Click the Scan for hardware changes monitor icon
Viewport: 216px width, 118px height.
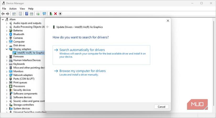tap(44, 14)
